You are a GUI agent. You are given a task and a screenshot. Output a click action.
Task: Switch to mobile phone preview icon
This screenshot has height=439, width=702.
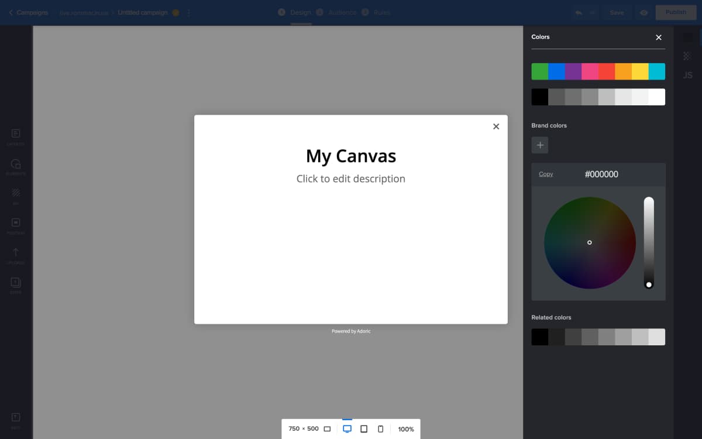point(380,429)
